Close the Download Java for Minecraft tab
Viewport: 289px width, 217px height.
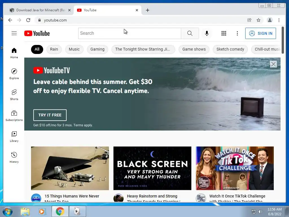tap(69, 10)
